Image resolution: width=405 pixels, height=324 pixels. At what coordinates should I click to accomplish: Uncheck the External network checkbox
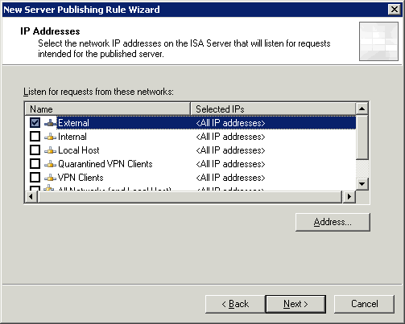click(x=35, y=123)
